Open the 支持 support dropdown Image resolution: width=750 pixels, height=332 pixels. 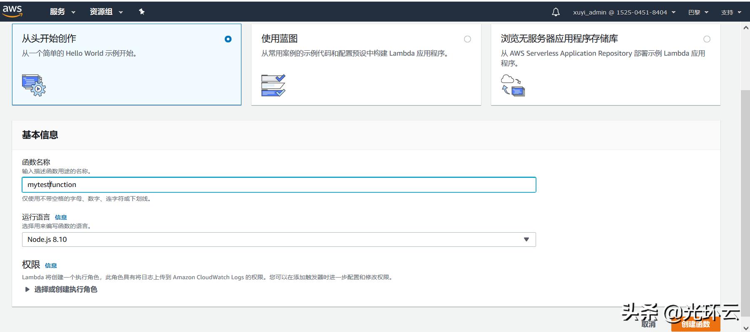click(x=731, y=12)
